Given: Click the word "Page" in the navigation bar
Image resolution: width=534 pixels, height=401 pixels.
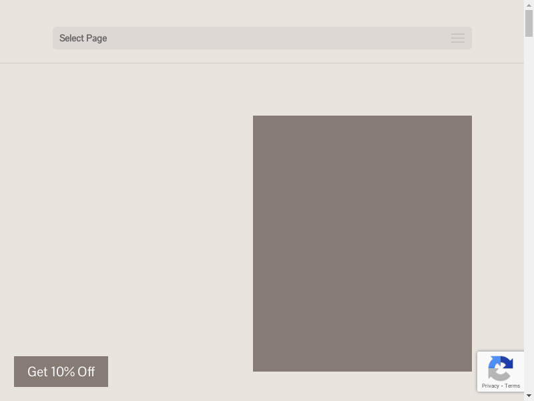Looking at the screenshot, I should coord(95,38).
